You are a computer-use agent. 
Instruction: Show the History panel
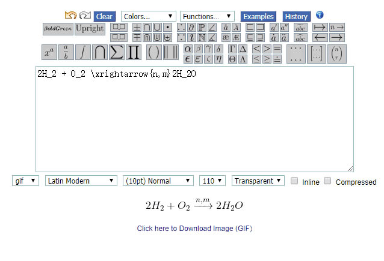[296, 16]
